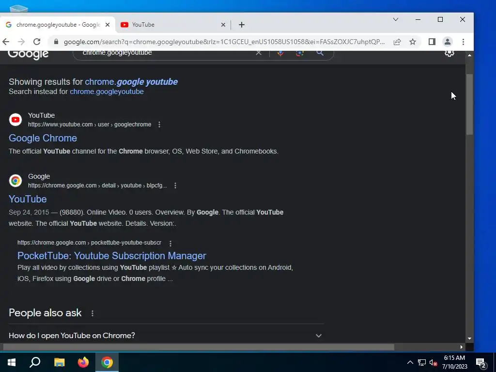Start voice search with the microphone icon
Image resolution: width=496 pixels, height=372 pixels.
[x=280, y=52]
